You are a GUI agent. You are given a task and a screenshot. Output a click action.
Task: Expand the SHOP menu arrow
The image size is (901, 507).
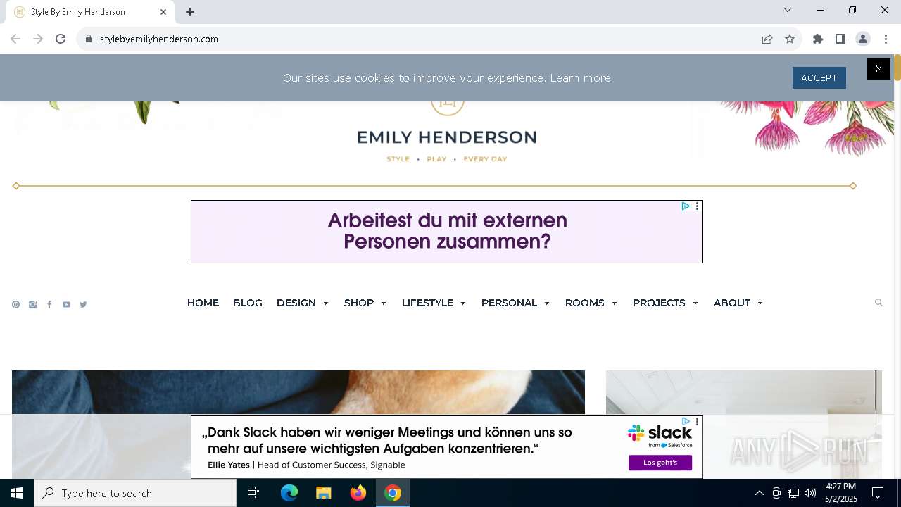pyautogui.click(x=383, y=303)
